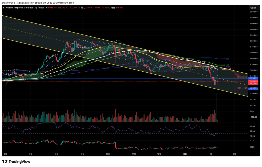Click the 4,000.00 price scale value
The image size is (262, 167).
[253, 53]
